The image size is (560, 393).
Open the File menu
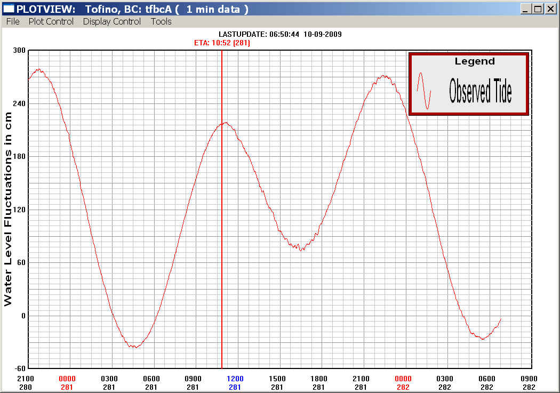click(13, 21)
